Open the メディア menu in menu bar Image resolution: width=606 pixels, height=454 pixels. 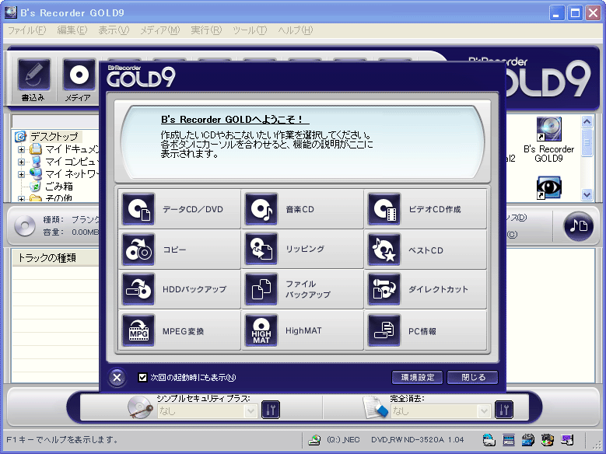point(160,30)
